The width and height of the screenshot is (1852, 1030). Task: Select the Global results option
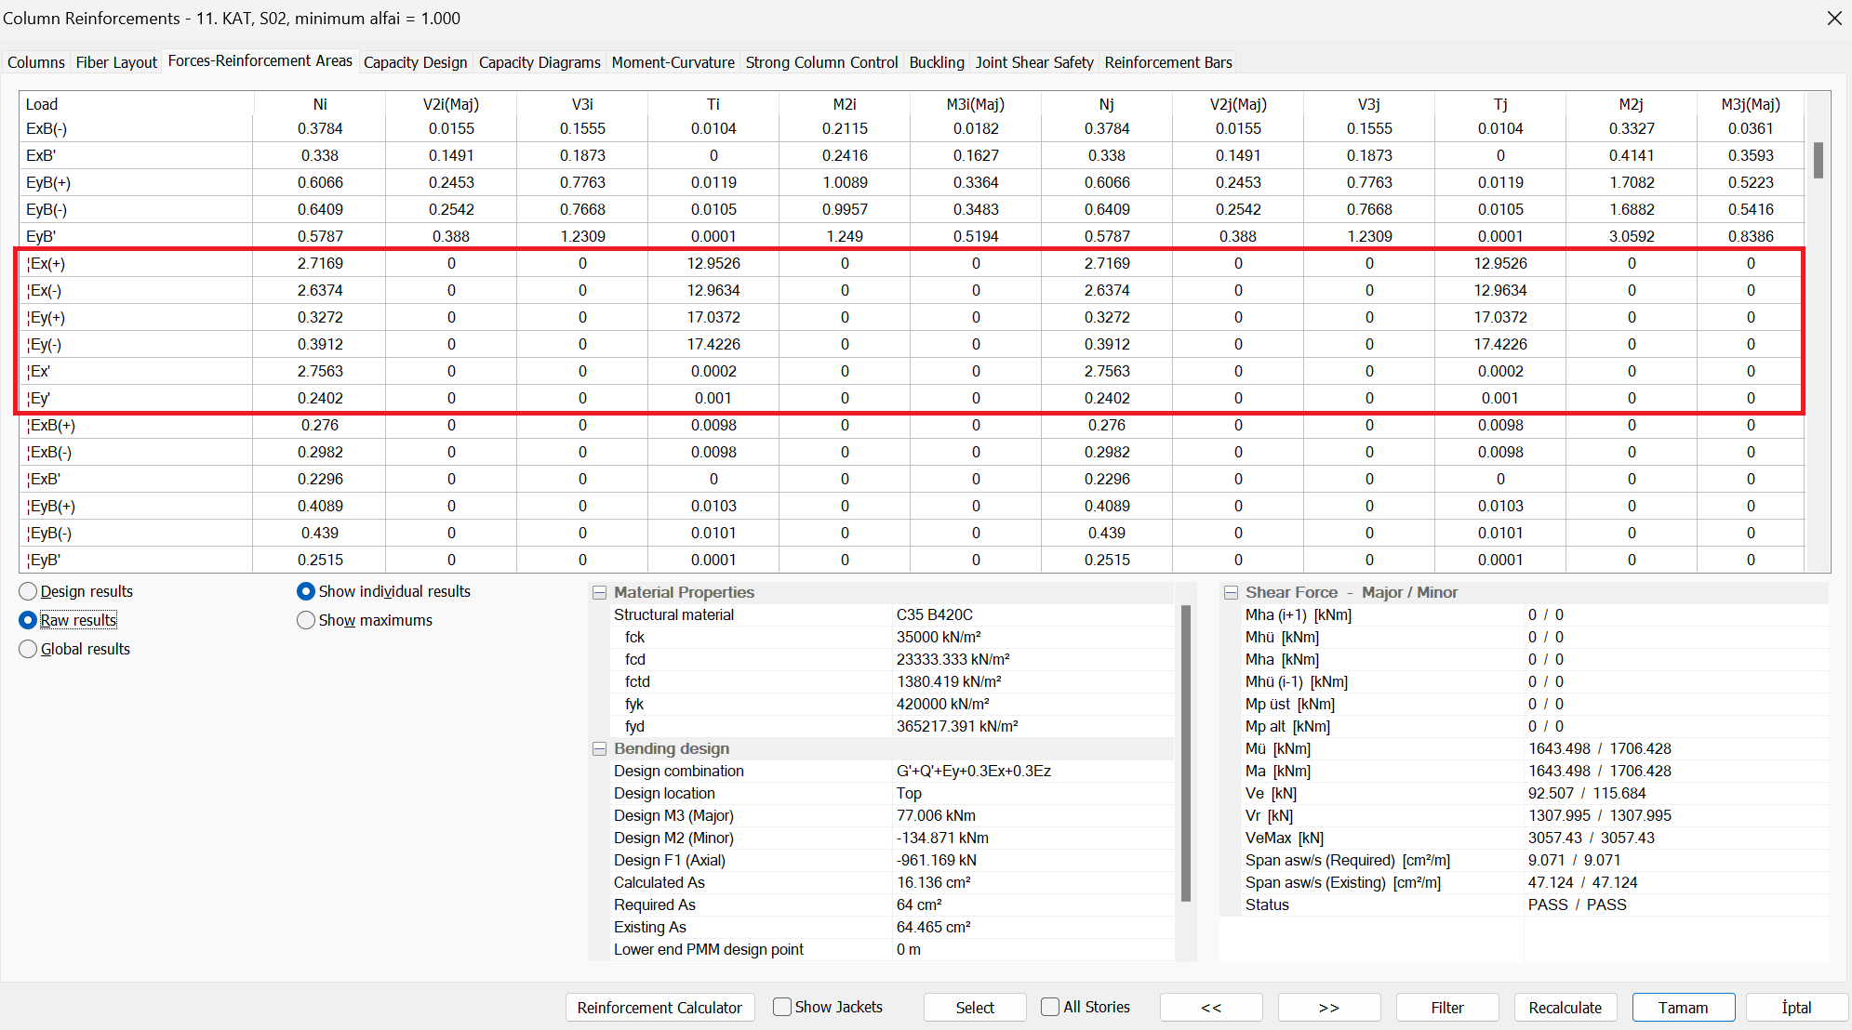click(x=29, y=650)
